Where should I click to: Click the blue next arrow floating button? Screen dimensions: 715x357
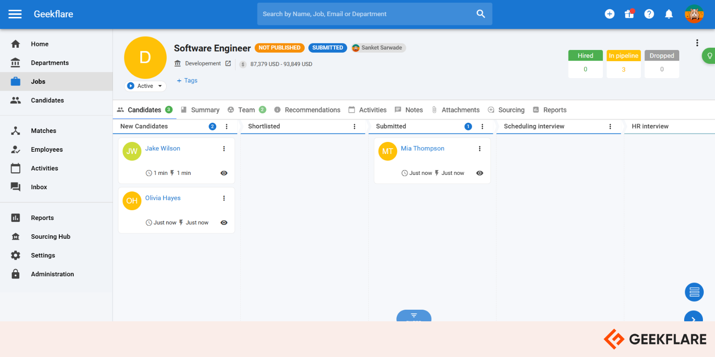(x=694, y=316)
